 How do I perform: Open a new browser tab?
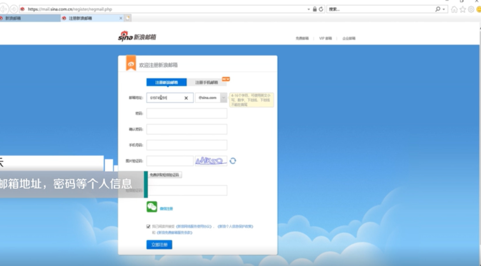[x=128, y=18]
